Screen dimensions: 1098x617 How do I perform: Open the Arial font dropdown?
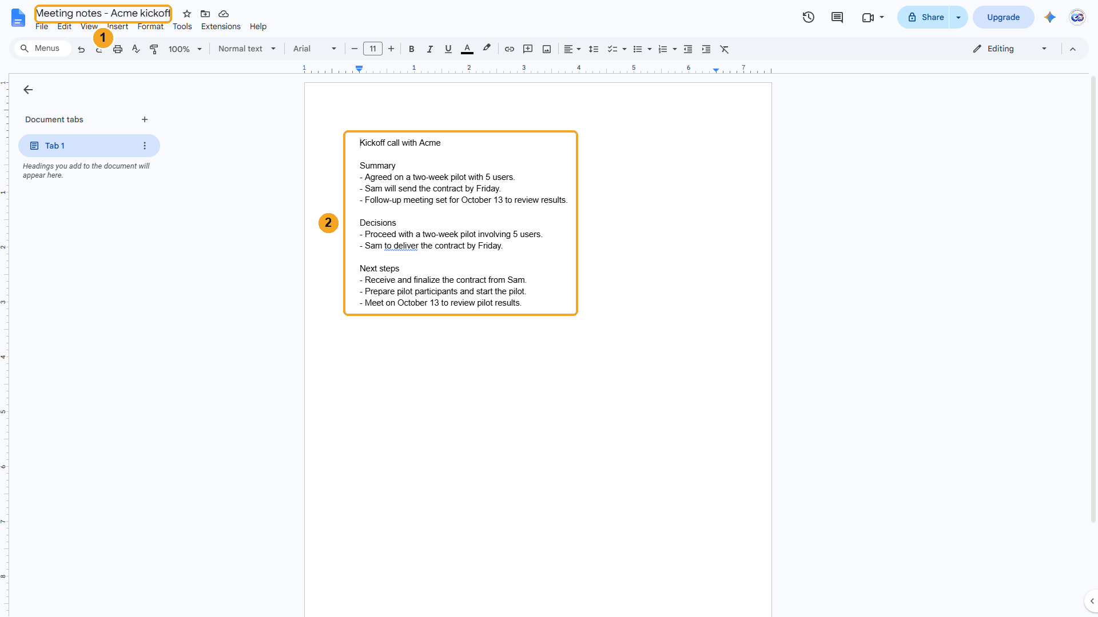click(315, 49)
